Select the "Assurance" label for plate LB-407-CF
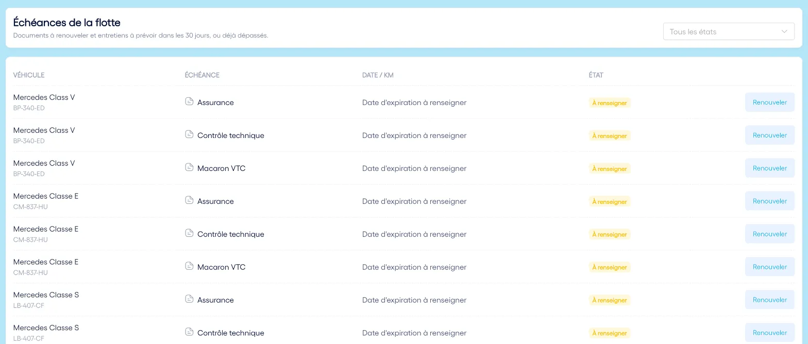 tap(215, 300)
